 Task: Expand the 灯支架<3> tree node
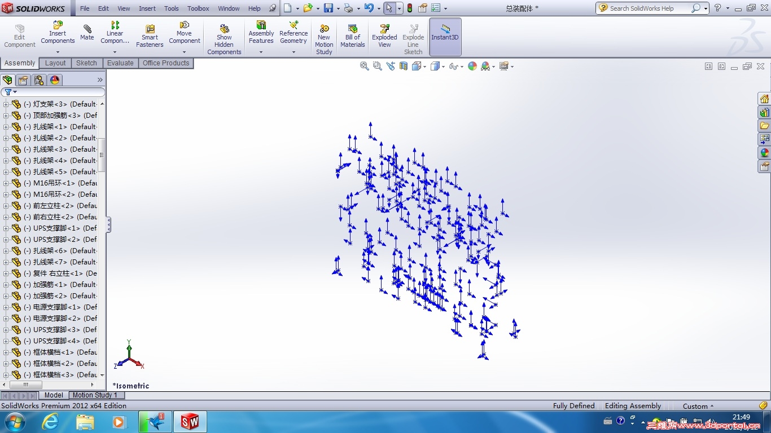coord(6,104)
